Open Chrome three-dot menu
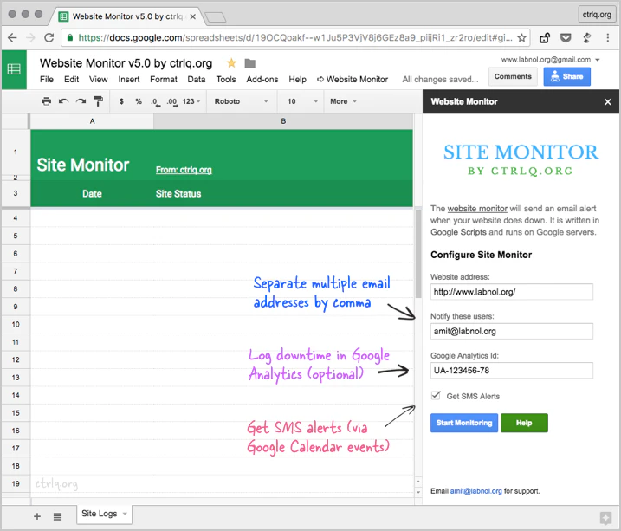This screenshot has width=621, height=531. [607, 37]
